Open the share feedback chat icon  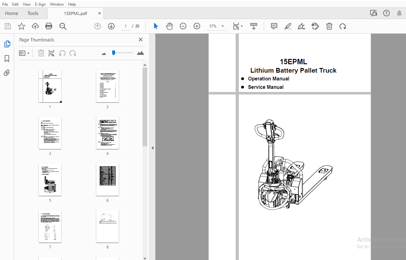tap(373, 13)
